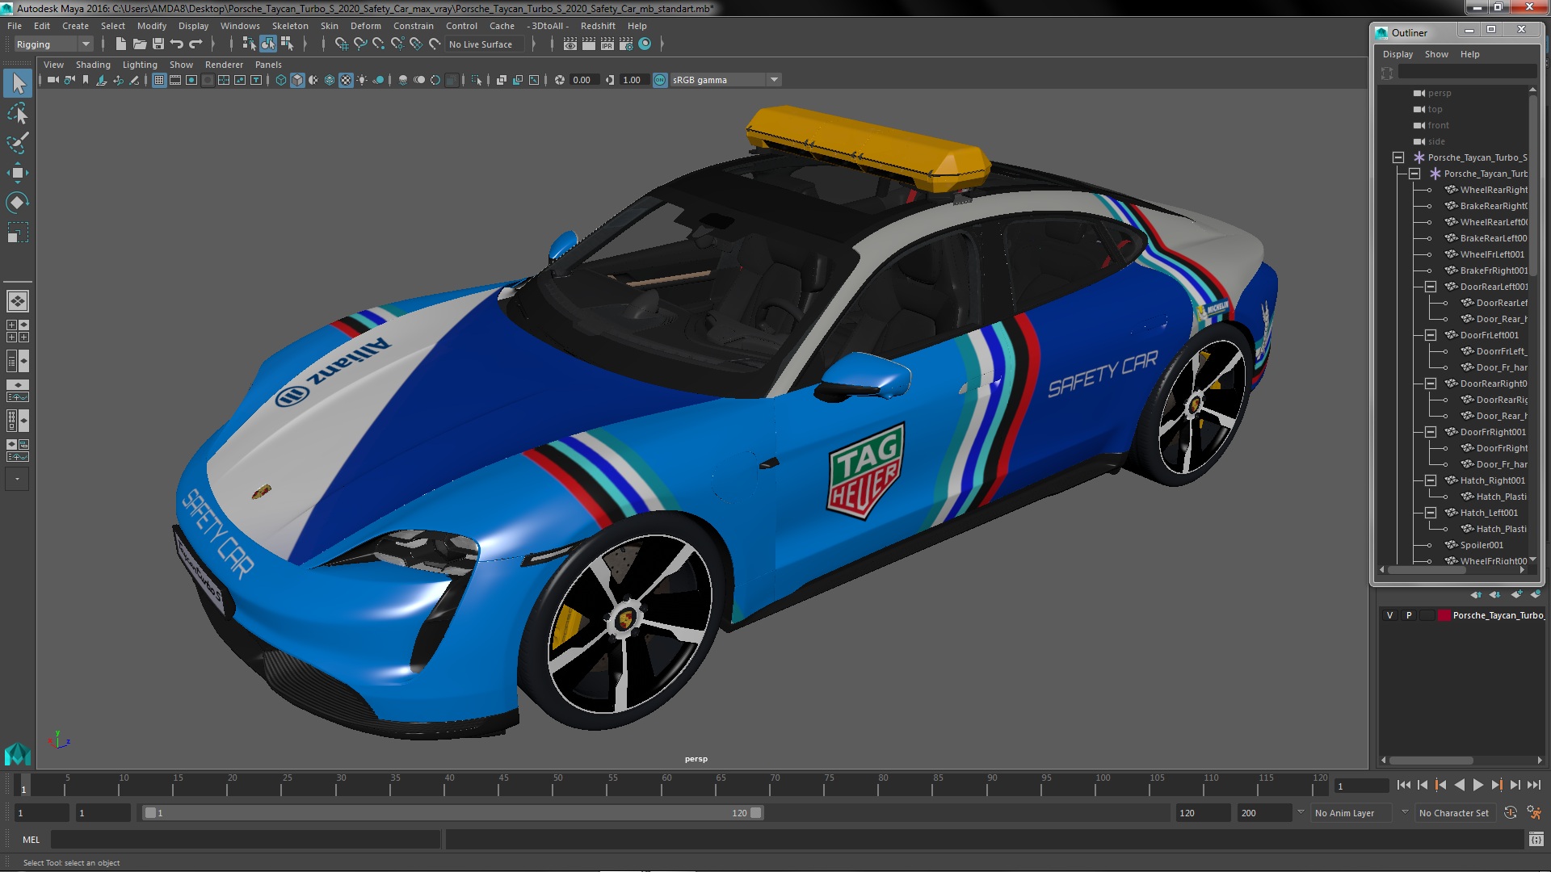Create a new scene
Screen dimensions: 1551x872
[121, 44]
